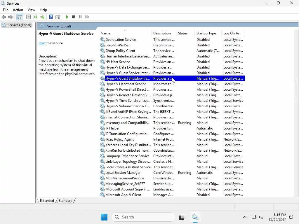Select Internet Connection Sharing row
This screenshot has width=299, height=224.
click(x=172, y=117)
